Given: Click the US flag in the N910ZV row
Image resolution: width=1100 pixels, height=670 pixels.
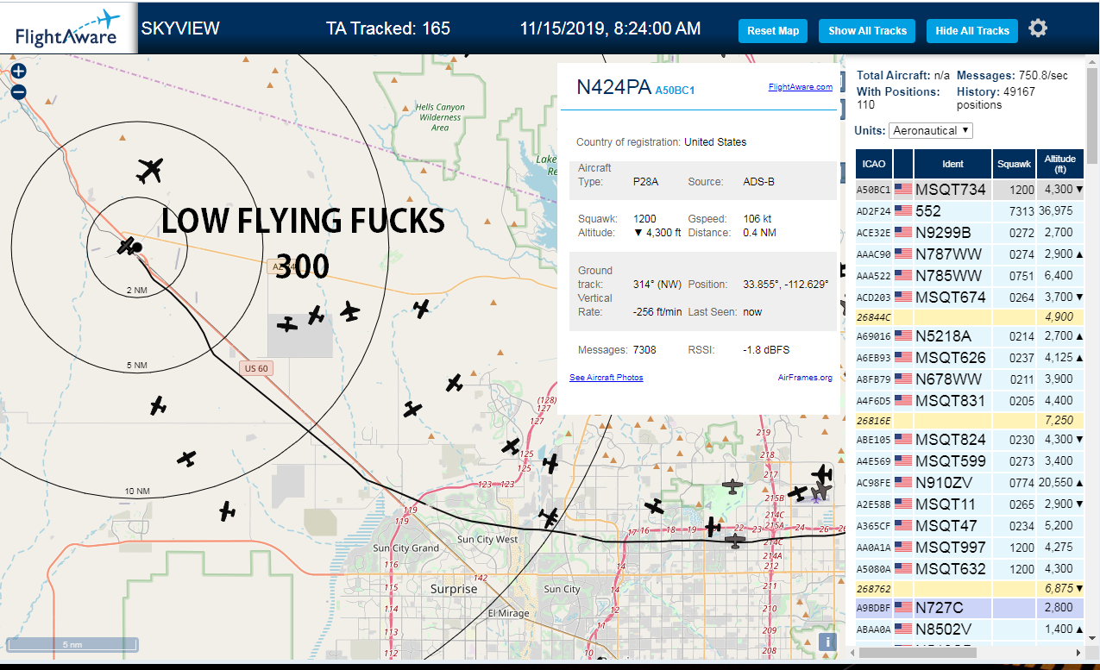Looking at the screenshot, I should click(903, 482).
